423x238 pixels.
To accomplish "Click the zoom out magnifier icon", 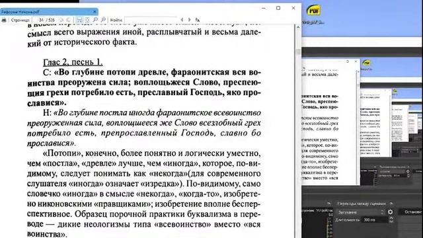I will tap(95, 20).
